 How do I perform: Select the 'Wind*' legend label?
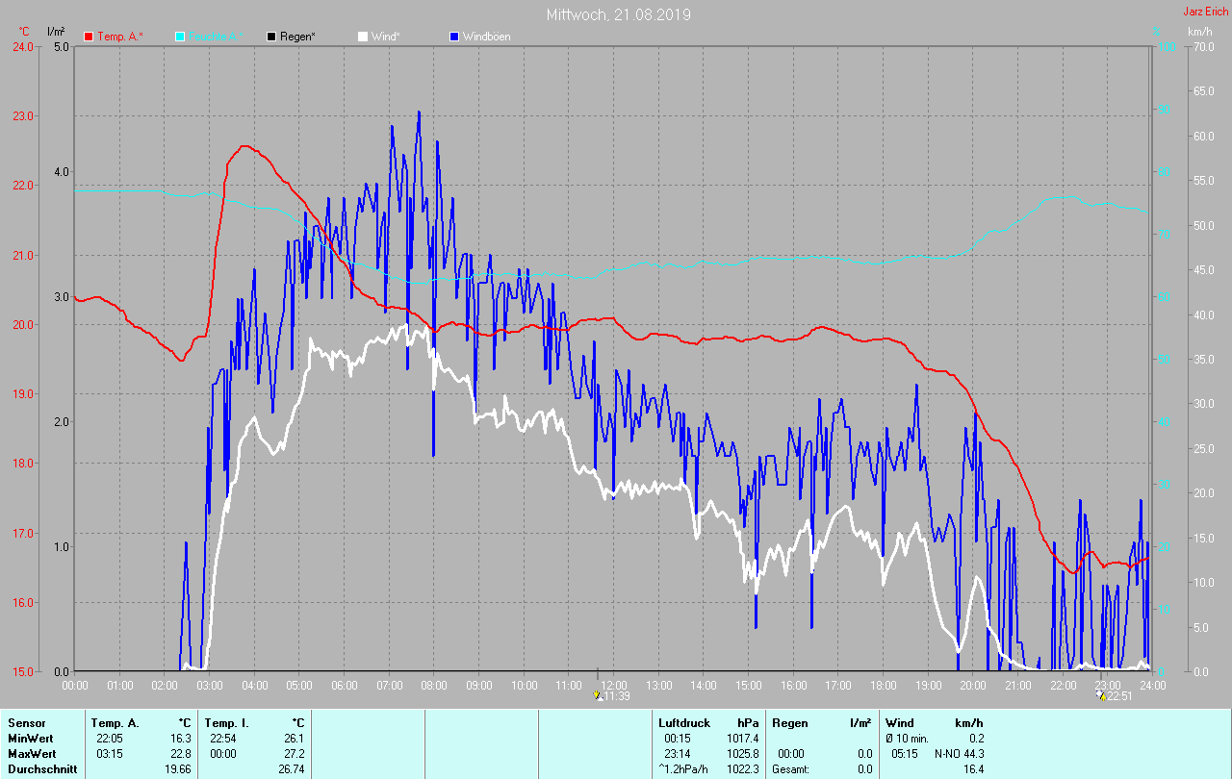(385, 37)
